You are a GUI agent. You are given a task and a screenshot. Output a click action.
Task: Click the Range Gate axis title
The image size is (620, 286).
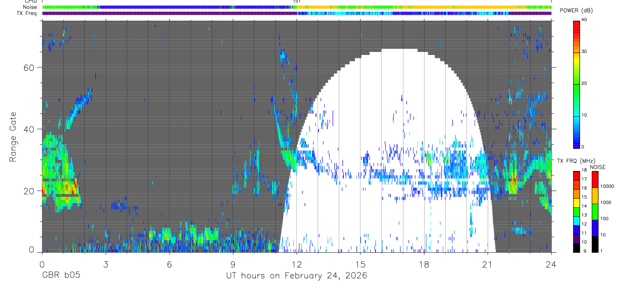(12, 137)
